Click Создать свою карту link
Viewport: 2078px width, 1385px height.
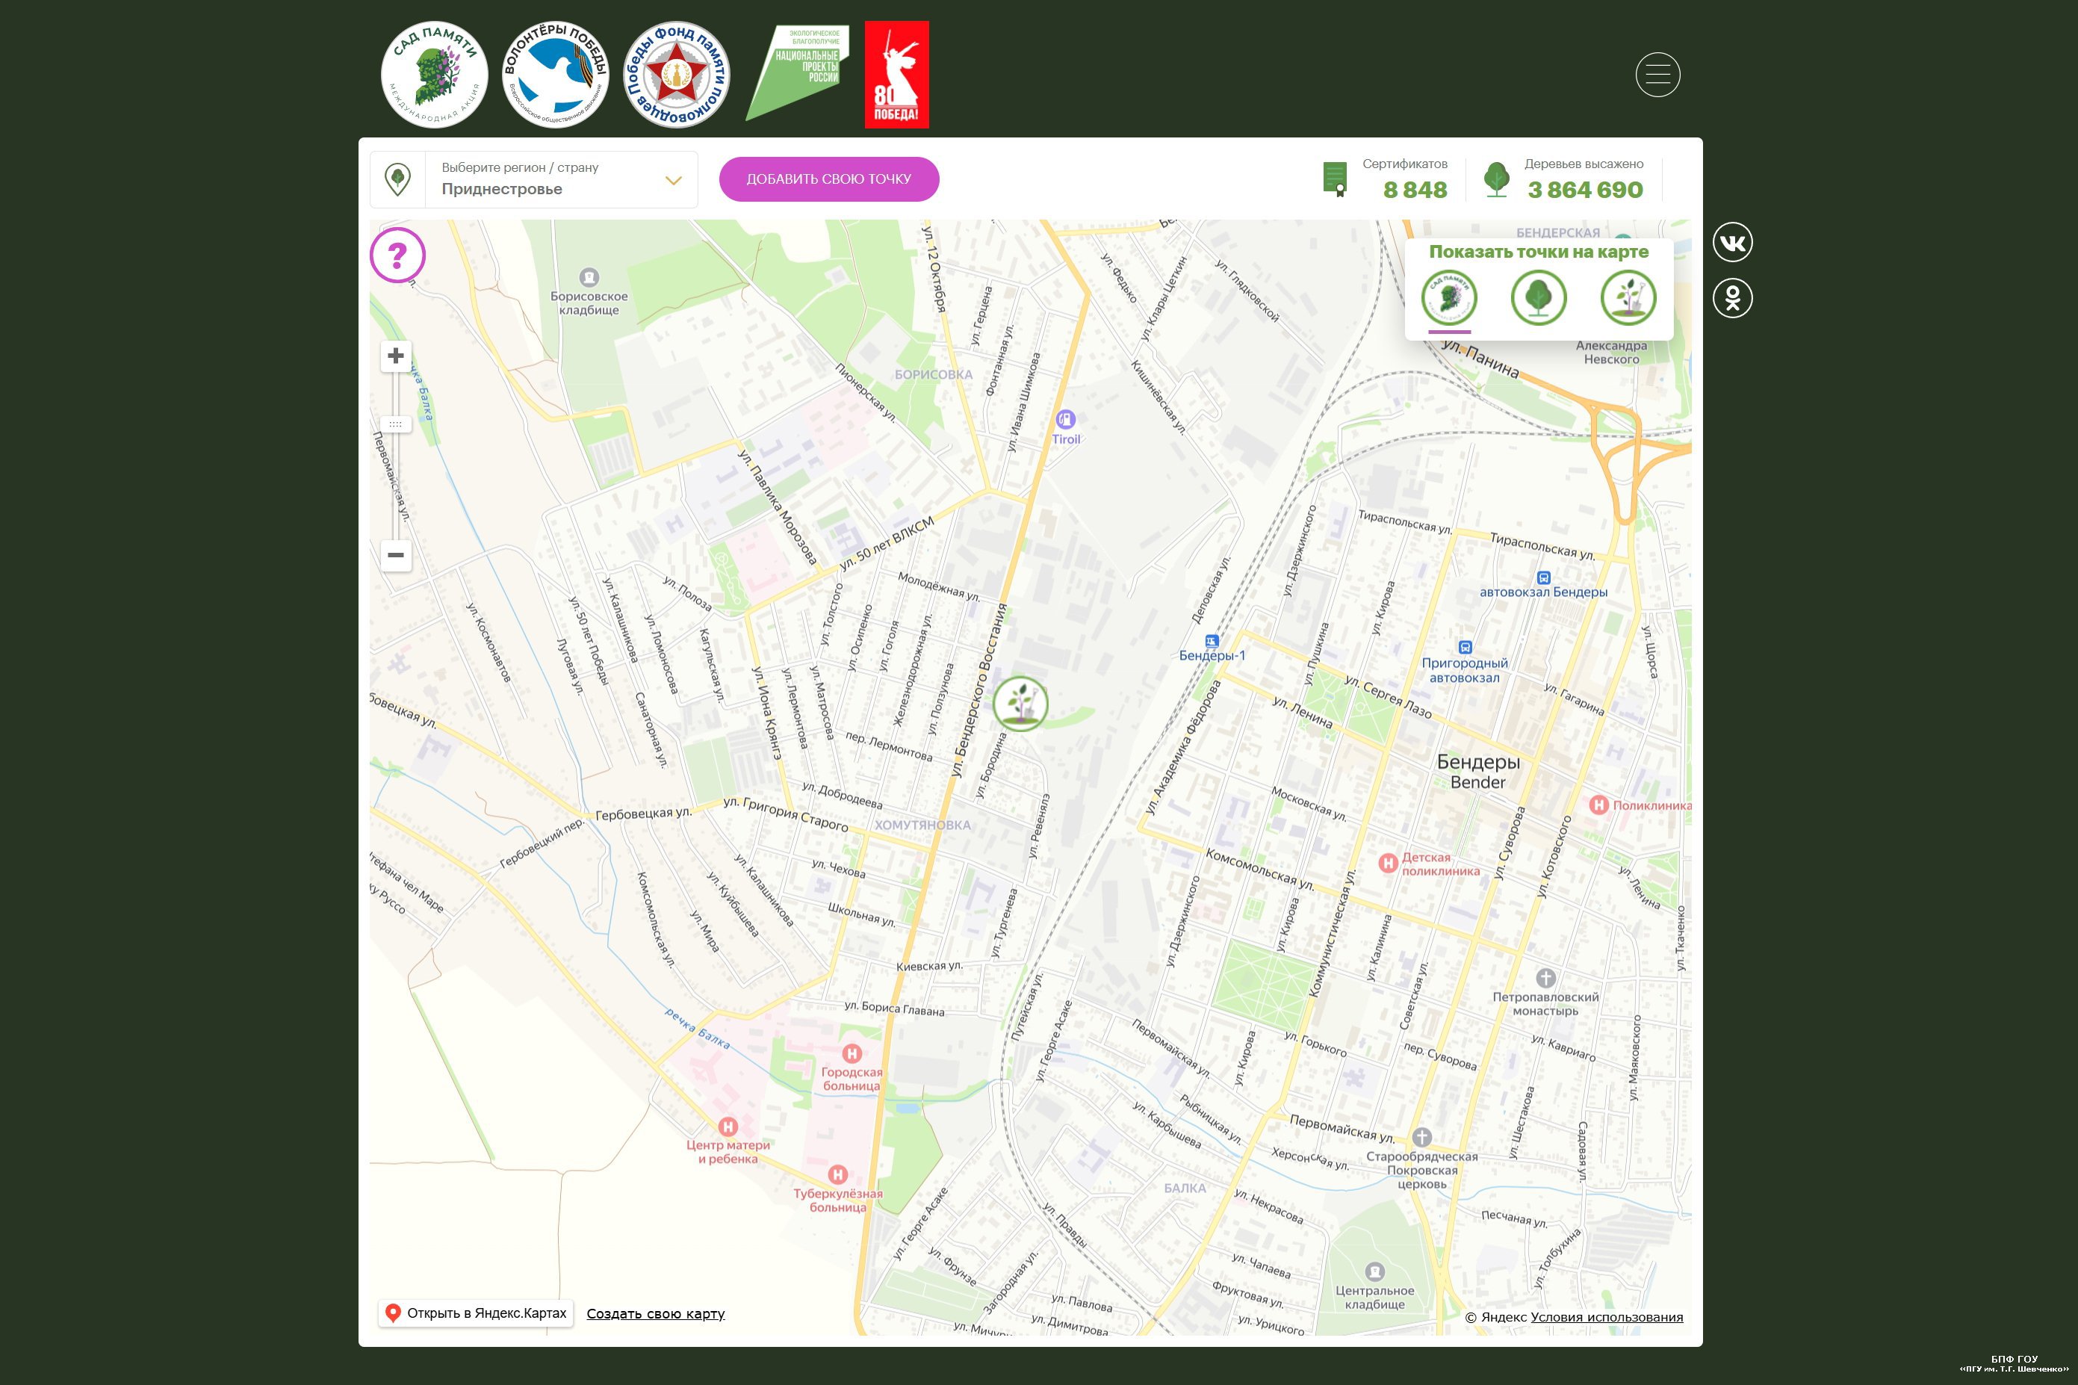point(655,1314)
